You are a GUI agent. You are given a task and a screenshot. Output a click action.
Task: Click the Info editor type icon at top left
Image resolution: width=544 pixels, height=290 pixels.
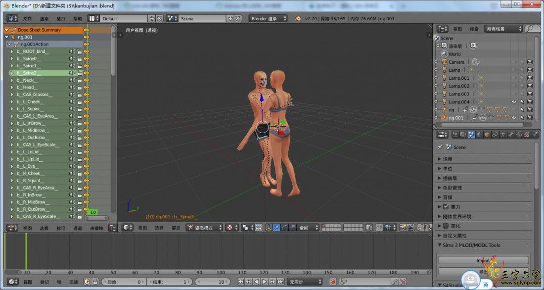[12, 18]
